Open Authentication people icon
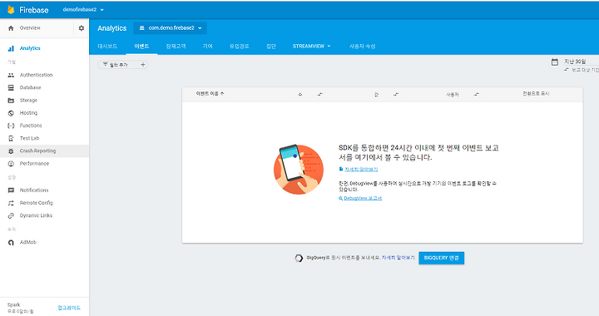The image size is (599, 316). click(11, 75)
